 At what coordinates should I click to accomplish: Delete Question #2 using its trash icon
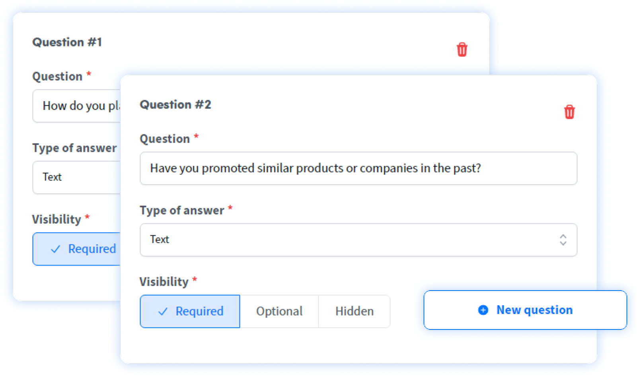coord(569,112)
